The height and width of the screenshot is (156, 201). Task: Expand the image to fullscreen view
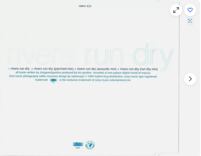(176, 10)
